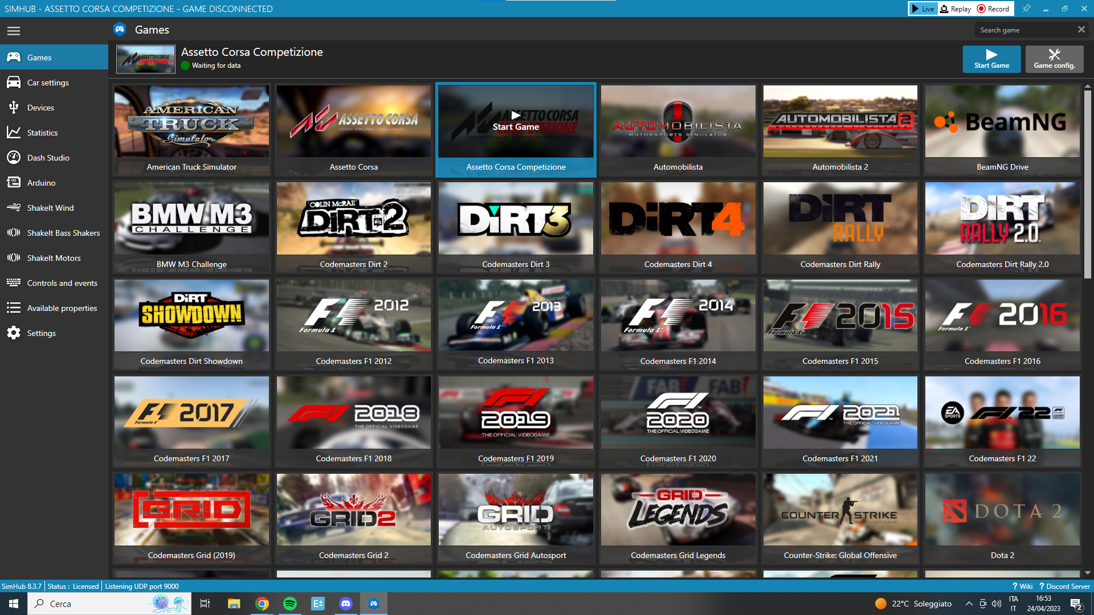The image size is (1094, 615).
Task: Select BMW M3 Challenge tile
Action: [191, 227]
